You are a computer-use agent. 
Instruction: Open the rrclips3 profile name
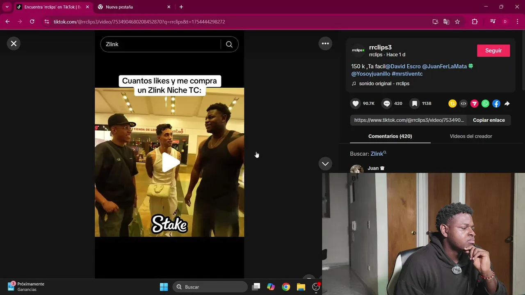point(380,47)
